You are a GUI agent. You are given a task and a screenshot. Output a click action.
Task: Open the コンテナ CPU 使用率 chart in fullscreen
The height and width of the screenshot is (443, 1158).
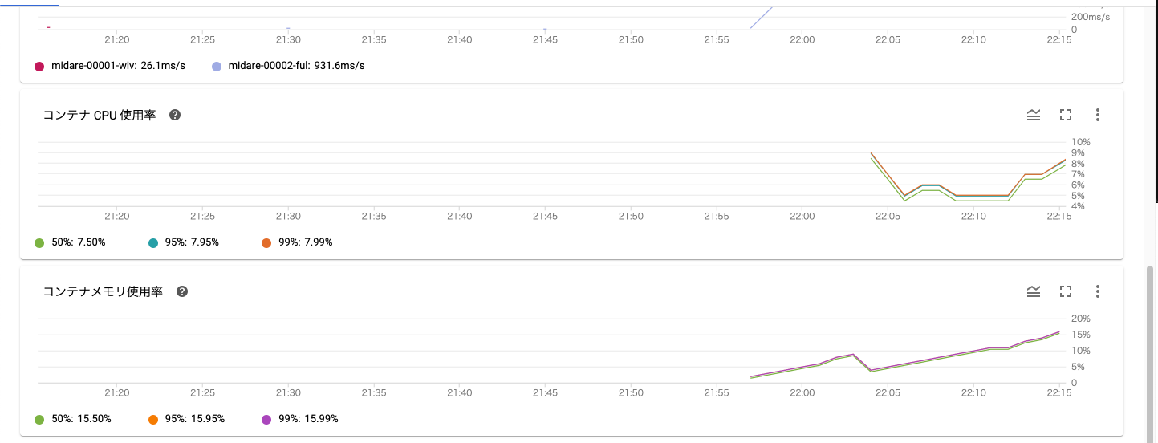point(1066,115)
